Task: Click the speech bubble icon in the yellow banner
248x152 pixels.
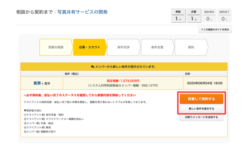Action: coord(92,66)
